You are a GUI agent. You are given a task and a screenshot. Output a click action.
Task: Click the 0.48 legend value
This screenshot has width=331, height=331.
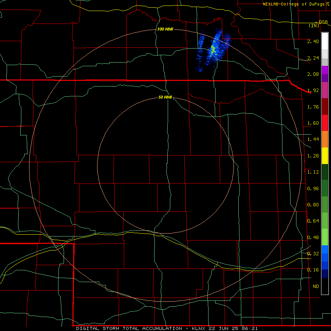(313, 238)
